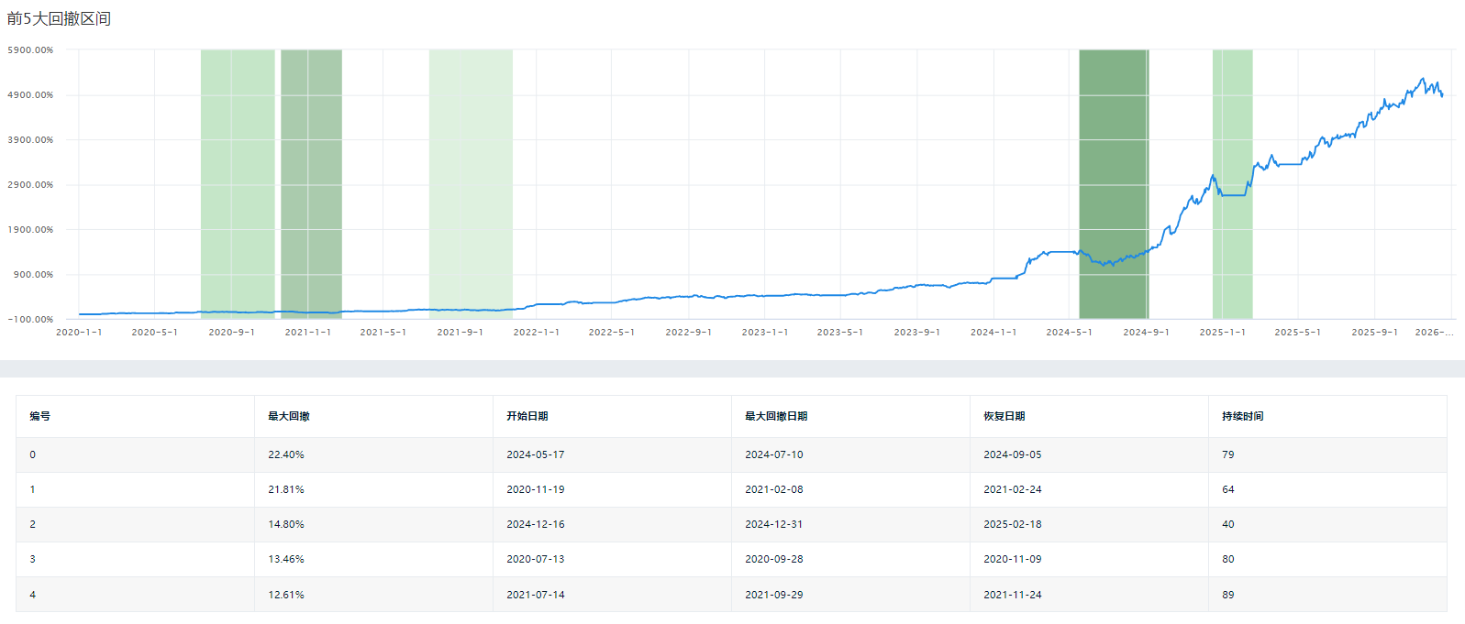Click the 前5大回撤区间 chart title
1465x624 pixels.
click(59, 19)
